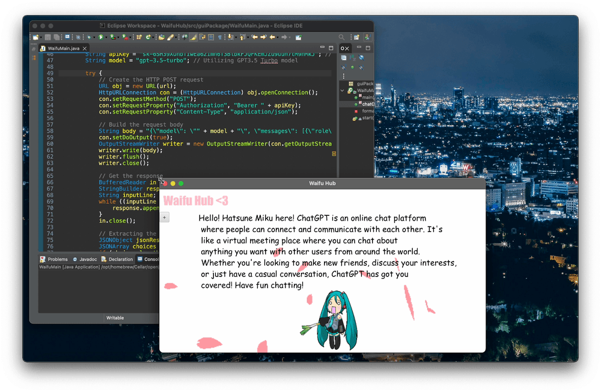Screen dimensions: 601x392
Task: Navigate Back with the yellow left arrow
Action: (272, 37)
